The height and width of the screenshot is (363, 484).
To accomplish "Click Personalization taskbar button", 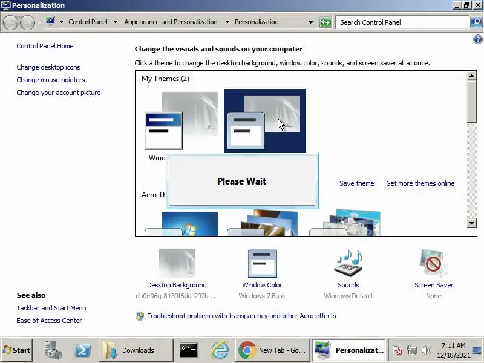I will (348, 350).
